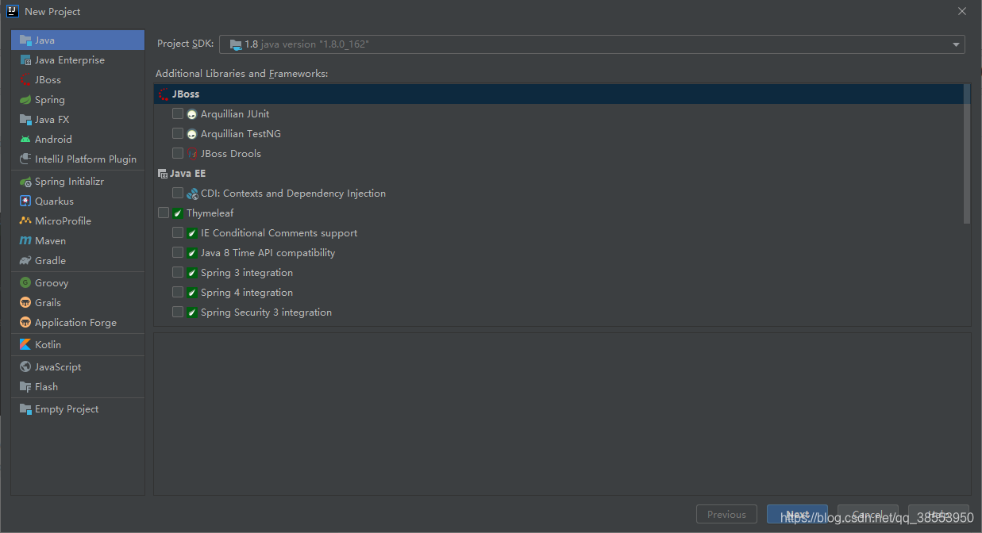The image size is (982, 533).
Task: Click the Arquillian TestNG icon
Action: 192,134
